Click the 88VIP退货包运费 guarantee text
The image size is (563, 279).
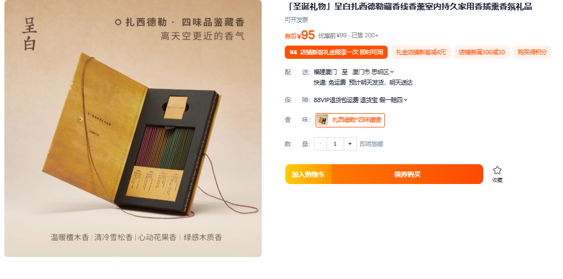coord(336,100)
